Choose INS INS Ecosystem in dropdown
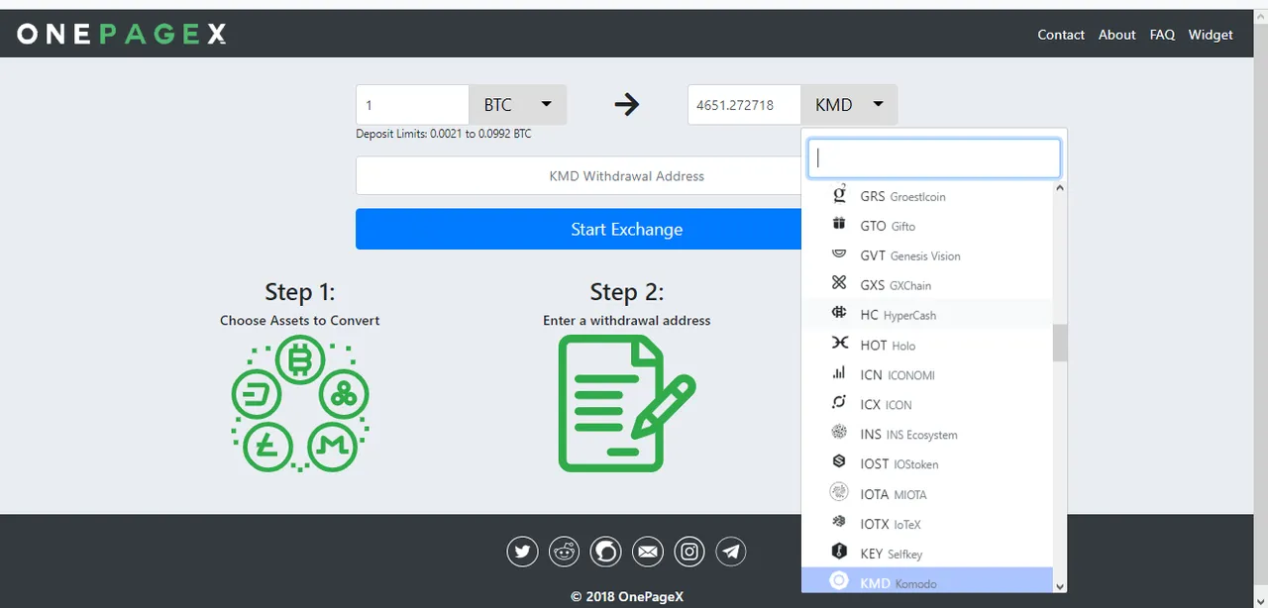The height and width of the screenshot is (608, 1268). click(x=926, y=434)
